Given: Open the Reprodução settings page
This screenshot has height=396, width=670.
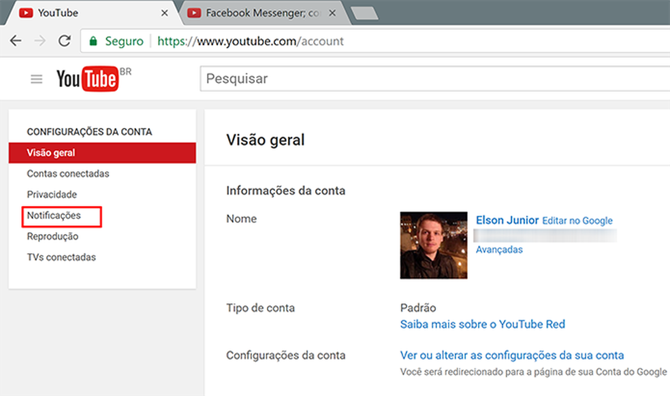Looking at the screenshot, I should point(53,236).
